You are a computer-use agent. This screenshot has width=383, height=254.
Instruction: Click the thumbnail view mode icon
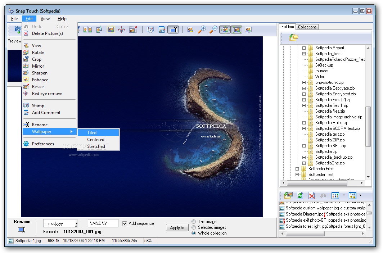point(335,196)
